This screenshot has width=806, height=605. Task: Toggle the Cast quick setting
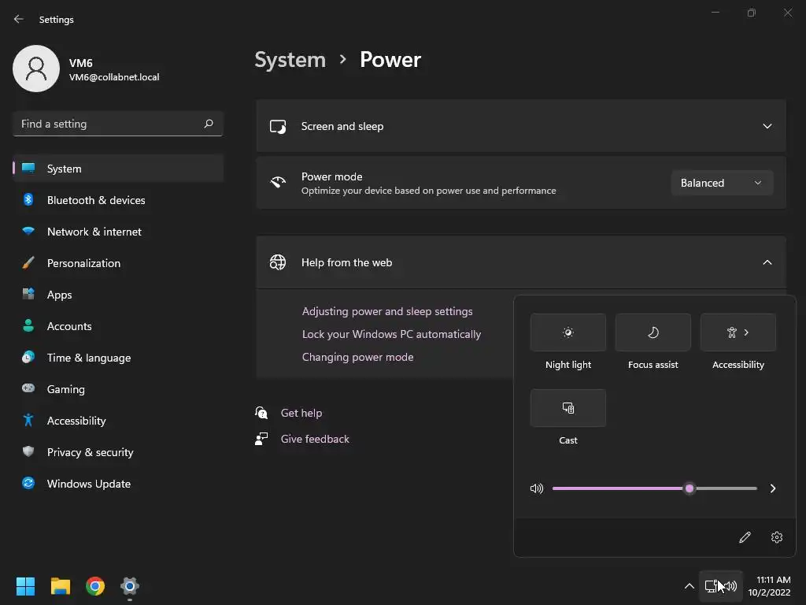click(x=568, y=408)
